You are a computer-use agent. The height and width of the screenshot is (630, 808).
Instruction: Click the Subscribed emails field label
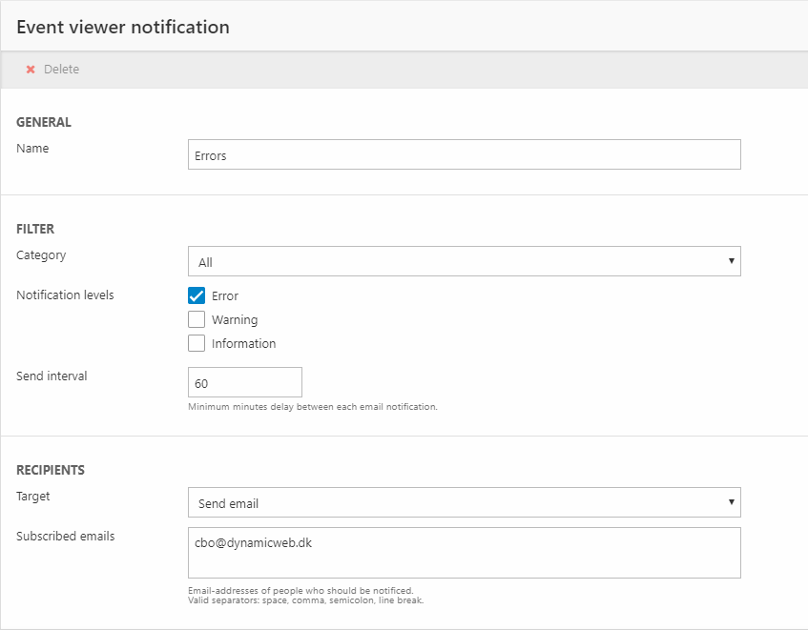pyautogui.click(x=65, y=537)
